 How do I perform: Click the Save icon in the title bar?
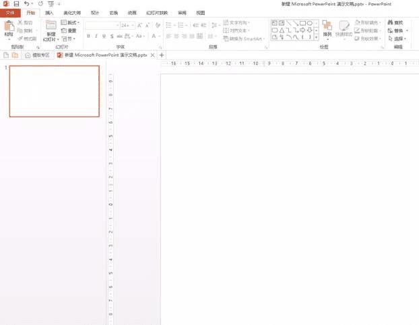coord(16,4)
